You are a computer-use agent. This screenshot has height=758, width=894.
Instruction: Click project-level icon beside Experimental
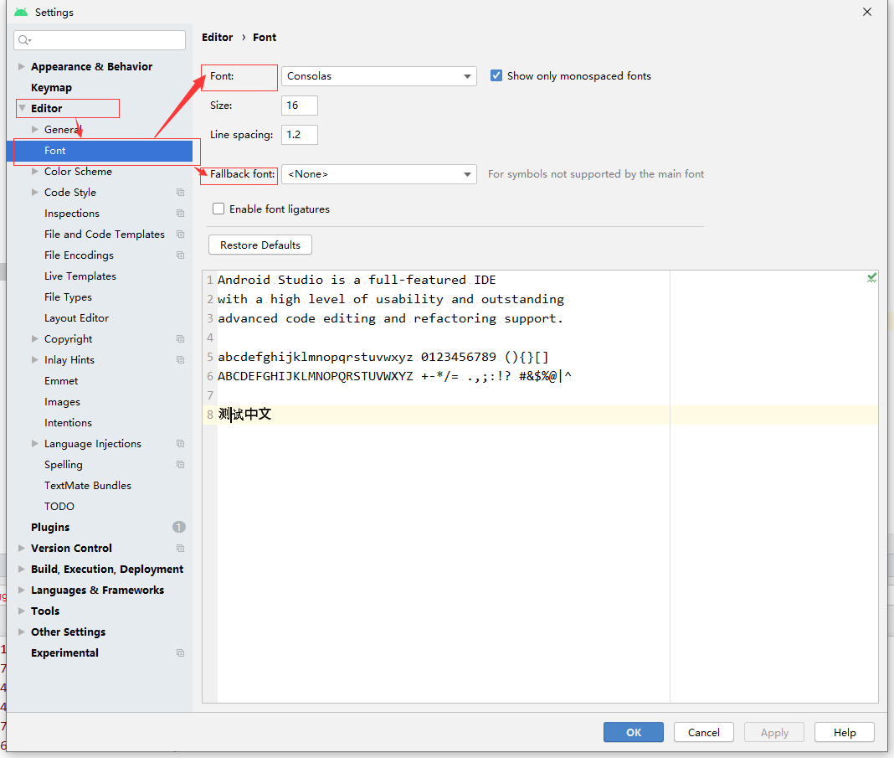tap(180, 653)
